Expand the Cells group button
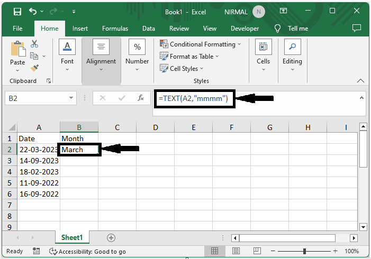Screen dimensions: 371x259 (x=264, y=55)
